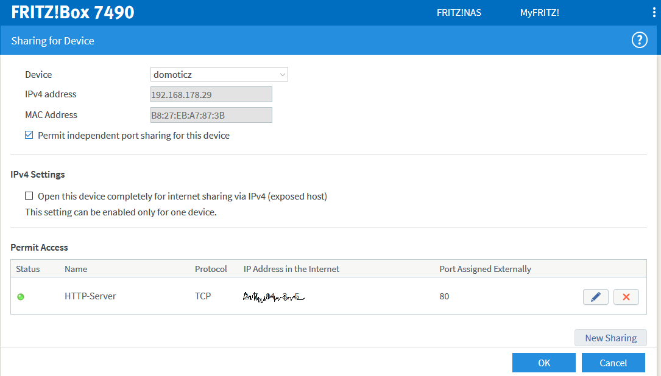Click the New Sharing button
The width and height of the screenshot is (661, 376).
[x=610, y=338]
